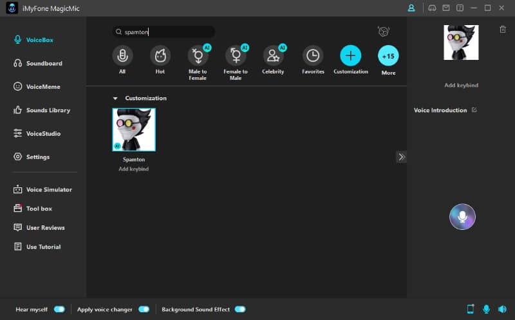Click speaker volume icon in bottom bar
The height and width of the screenshot is (320, 515).
click(502, 309)
